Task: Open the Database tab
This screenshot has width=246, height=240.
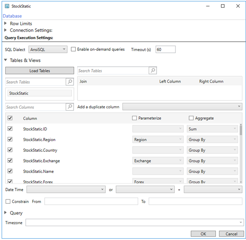Action: click(12, 16)
